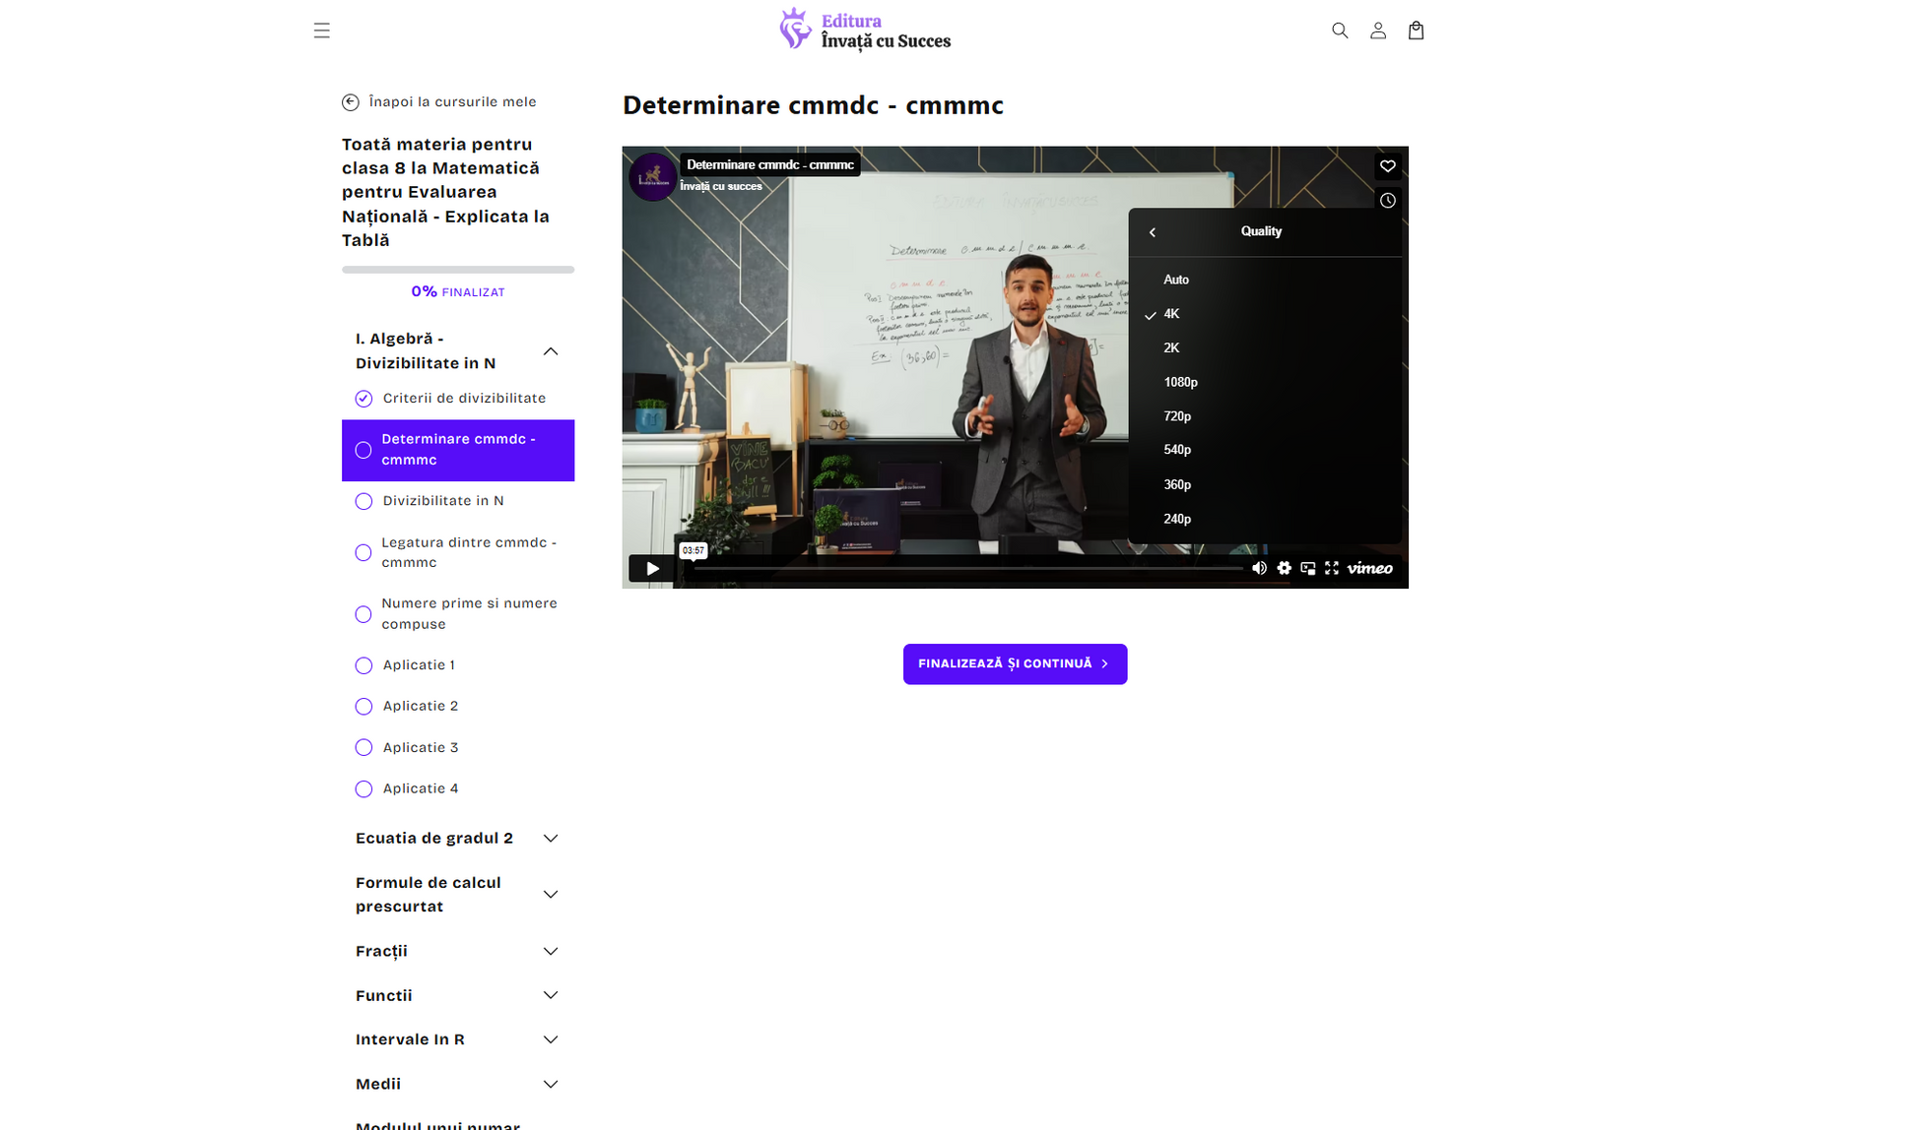Open the Vimeo logo link
The image size is (1917, 1130).
[1369, 568]
